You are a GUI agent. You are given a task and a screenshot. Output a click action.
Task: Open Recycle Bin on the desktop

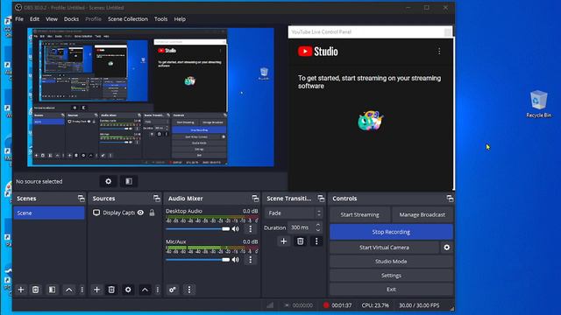(538, 104)
